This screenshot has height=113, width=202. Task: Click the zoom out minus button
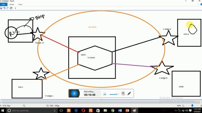[x=183, y=106]
